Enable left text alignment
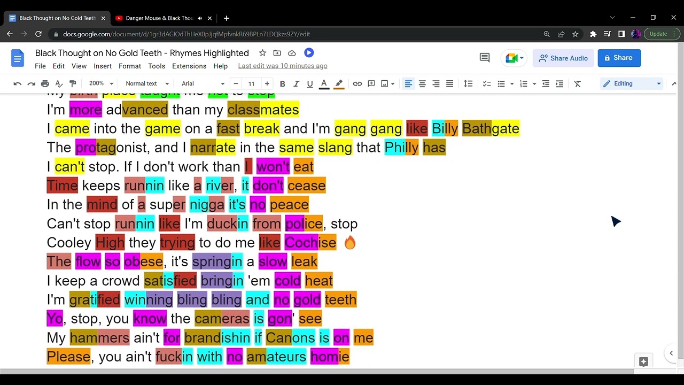The width and height of the screenshot is (684, 385). point(408,83)
